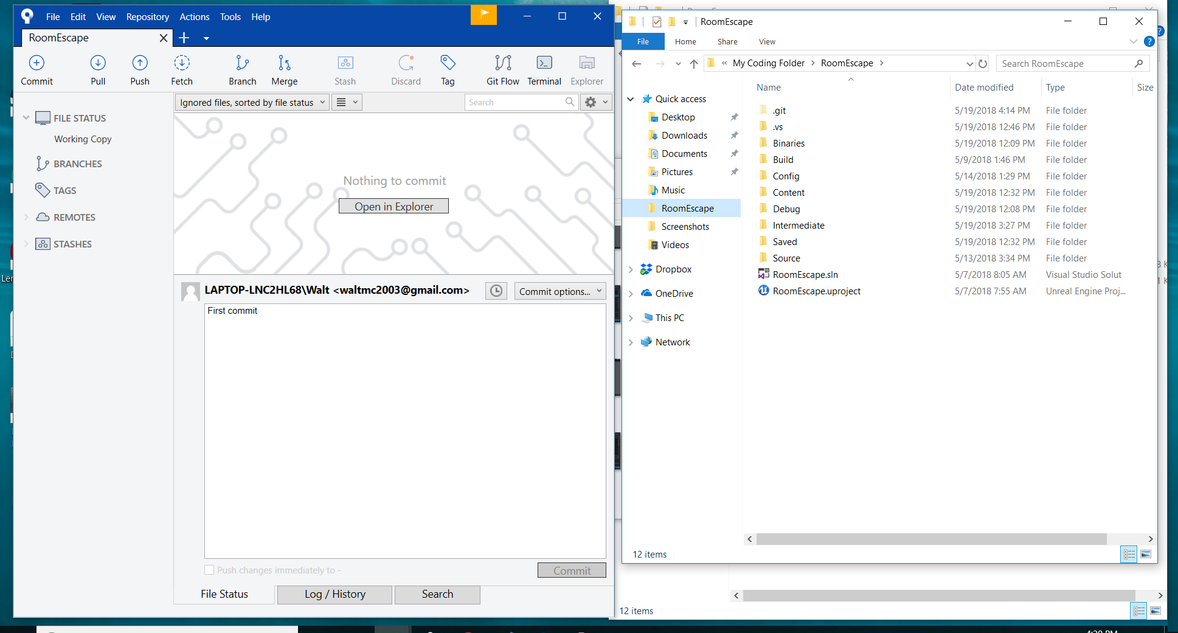
Task: Click the Commit button below message box
Action: point(572,570)
